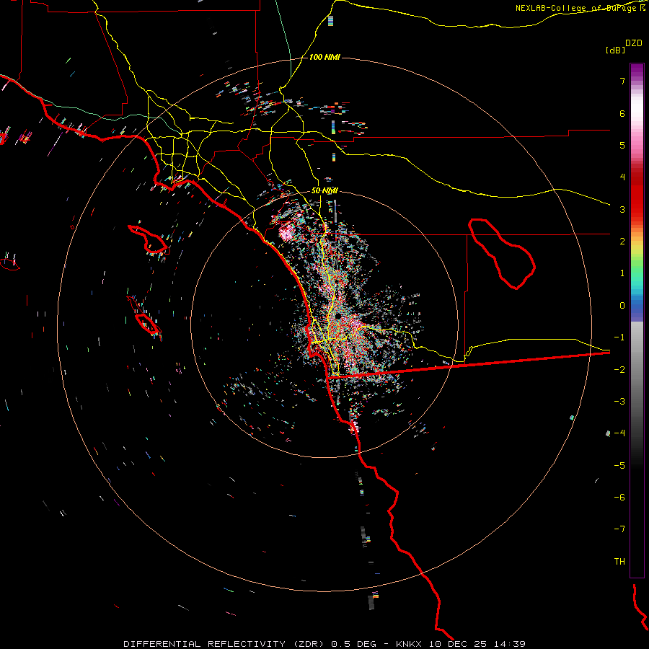Click the "10 DEC 25" date in caption

coord(457,644)
